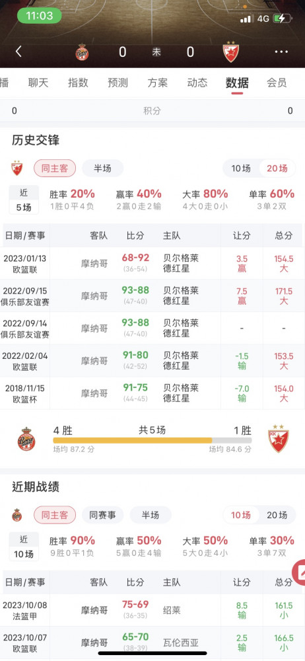The image size is (305, 661).
Task: Switch to the 预测 tab
Action: (x=118, y=83)
